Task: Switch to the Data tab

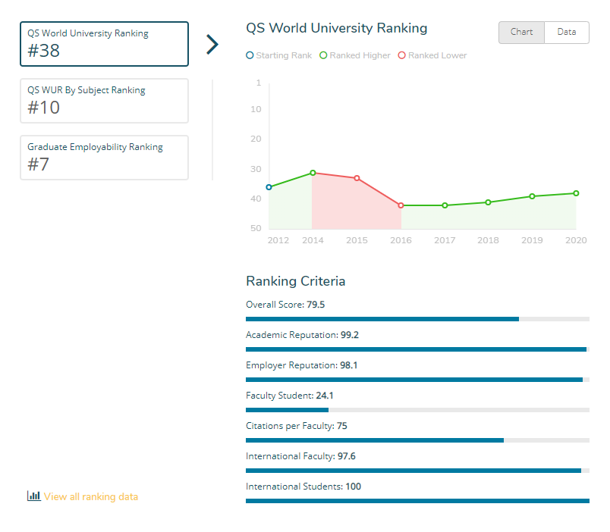Action: coord(567,33)
